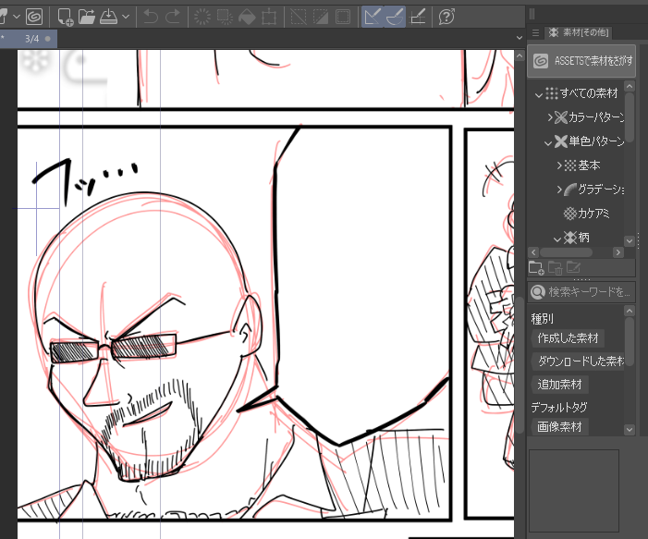This screenshot has height=539, width=648.
Task: Click the Deselect icon in the toolbar
Action: pos(299,17)
